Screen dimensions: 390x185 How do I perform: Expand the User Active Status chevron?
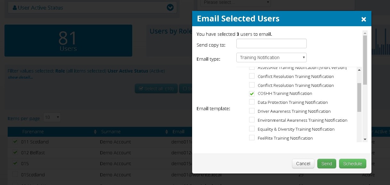(170, 8)
